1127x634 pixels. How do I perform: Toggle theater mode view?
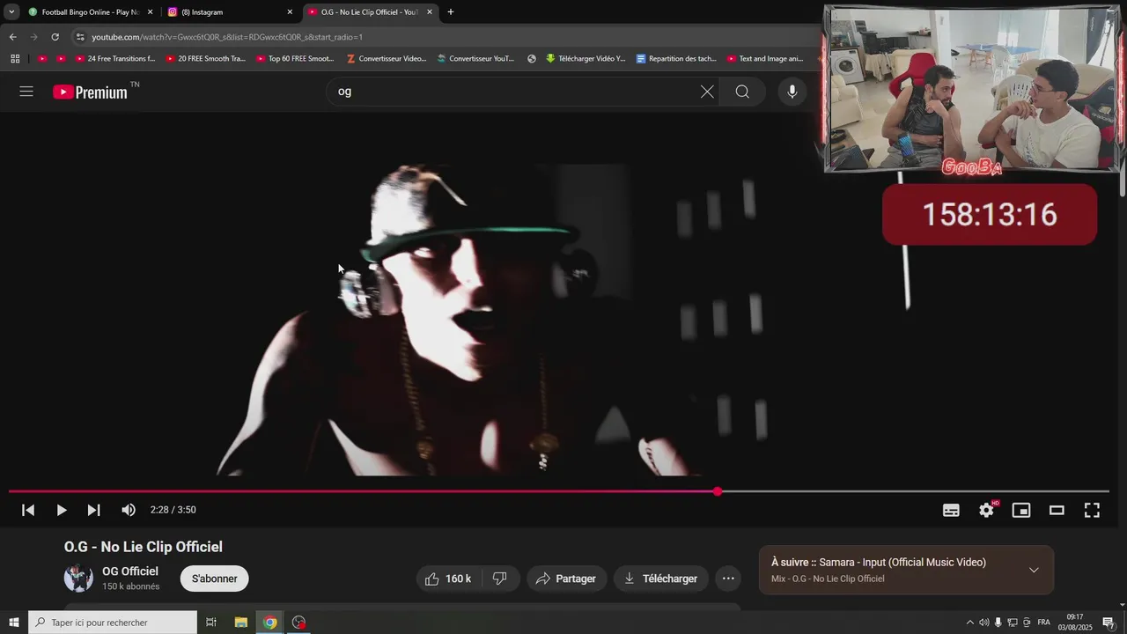tap(1057, 510)
